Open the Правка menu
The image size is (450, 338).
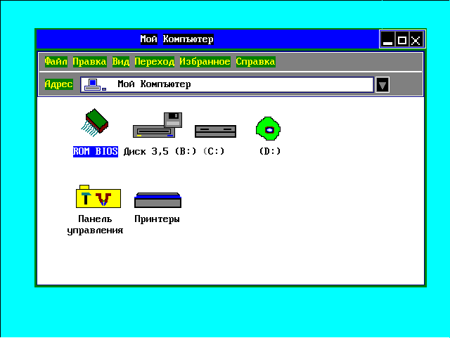click(89, 62)
